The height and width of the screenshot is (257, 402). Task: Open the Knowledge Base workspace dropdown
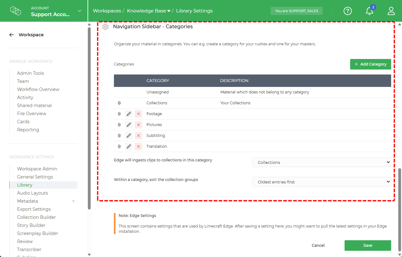pos(148,11)
